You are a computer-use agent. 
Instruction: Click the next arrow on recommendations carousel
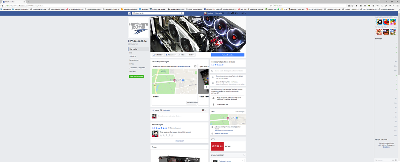[x=207, y=87]
